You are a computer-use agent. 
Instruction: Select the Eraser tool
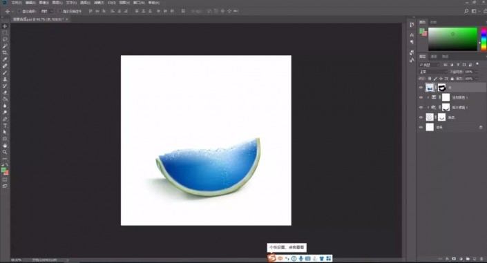pos(5,92)
